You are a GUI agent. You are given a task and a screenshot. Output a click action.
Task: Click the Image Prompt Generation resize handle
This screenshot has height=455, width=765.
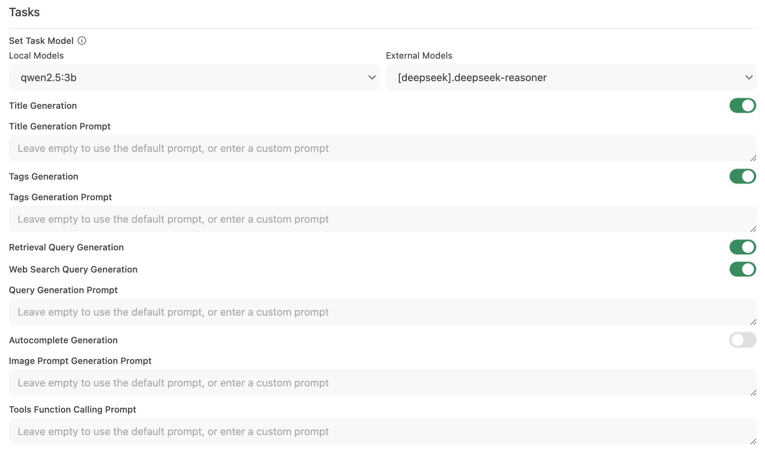pos(753,393)
